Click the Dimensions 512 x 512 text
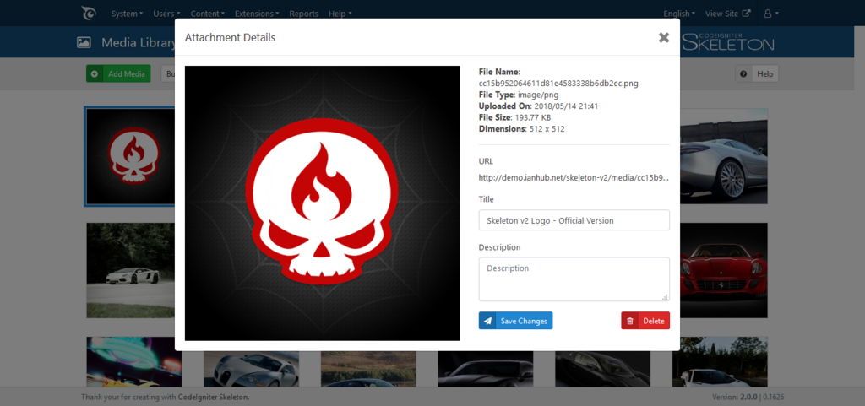 pyautogui.click(x=521, y=129)
